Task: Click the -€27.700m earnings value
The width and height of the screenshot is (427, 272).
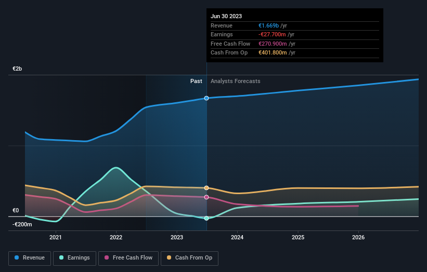Action: (x=272, y=34)
